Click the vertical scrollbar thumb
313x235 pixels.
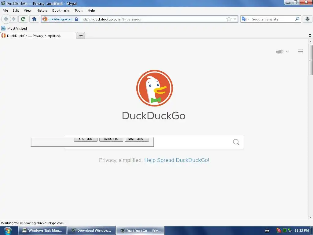[x=310, y=60]
